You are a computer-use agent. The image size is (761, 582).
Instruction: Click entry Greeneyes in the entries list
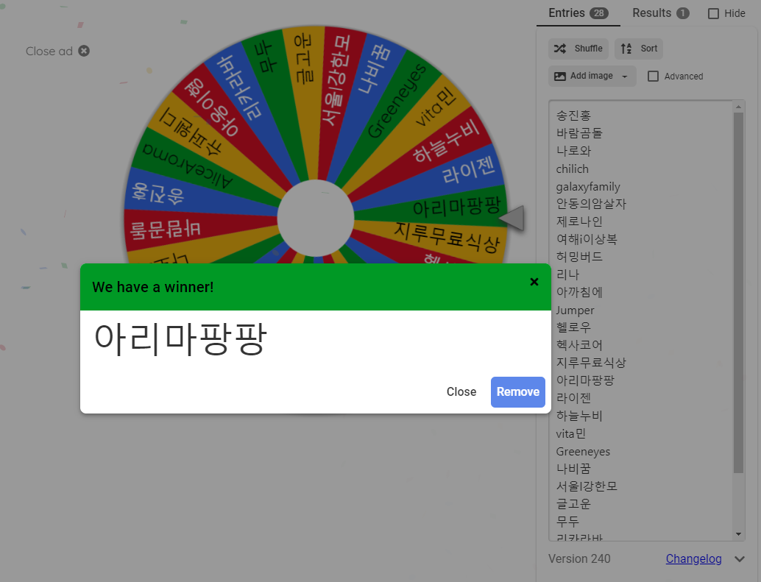pyautogui.click(x=583, y=452)
